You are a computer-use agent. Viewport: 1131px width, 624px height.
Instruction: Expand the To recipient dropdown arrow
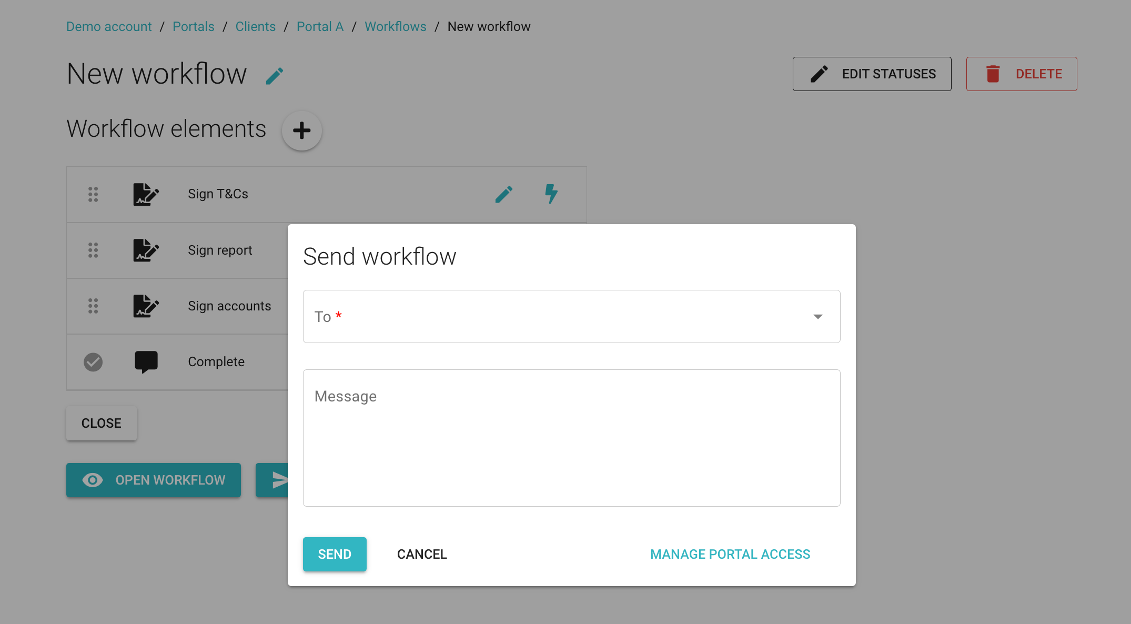817,317
